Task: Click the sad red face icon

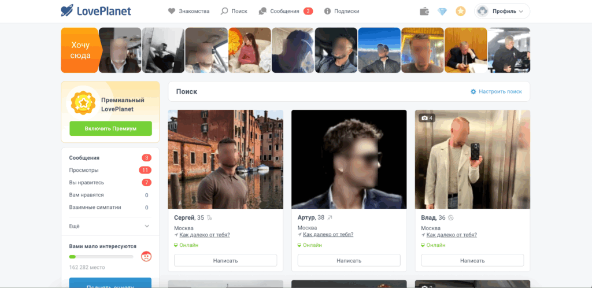Action: 146,256
